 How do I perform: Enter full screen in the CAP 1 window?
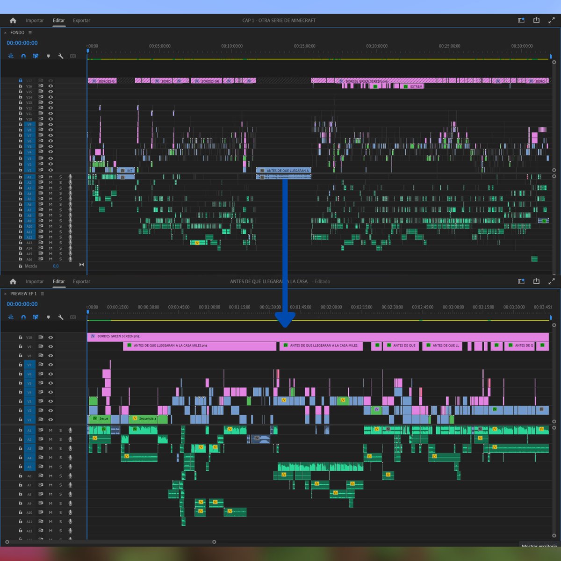pyautogui.click(x=552, y=20)
